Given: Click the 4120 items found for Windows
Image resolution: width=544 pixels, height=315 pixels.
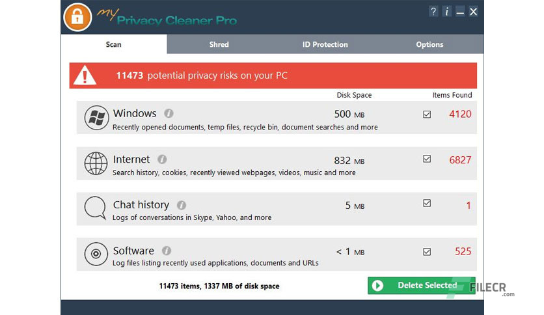Looking at the screenshot, I should [460, 114].
